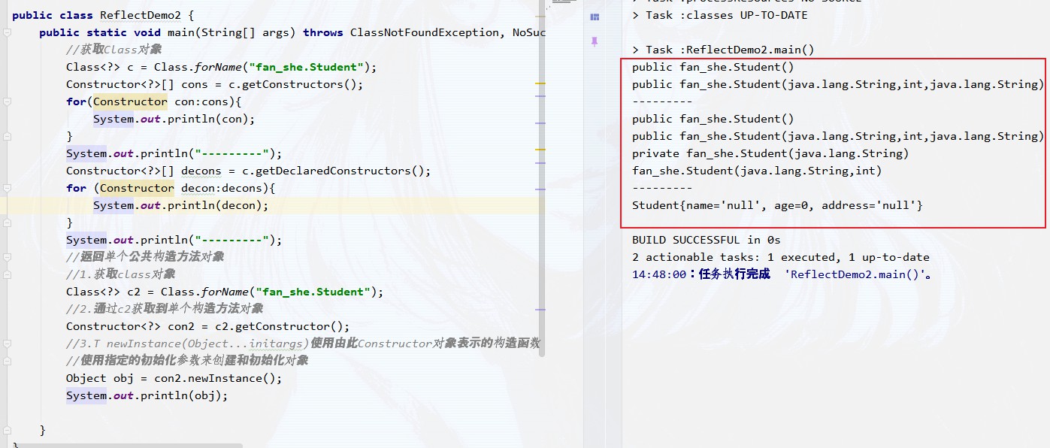Place cursor on Class<?> c = Class.forName line

click(x=221, y=67)
